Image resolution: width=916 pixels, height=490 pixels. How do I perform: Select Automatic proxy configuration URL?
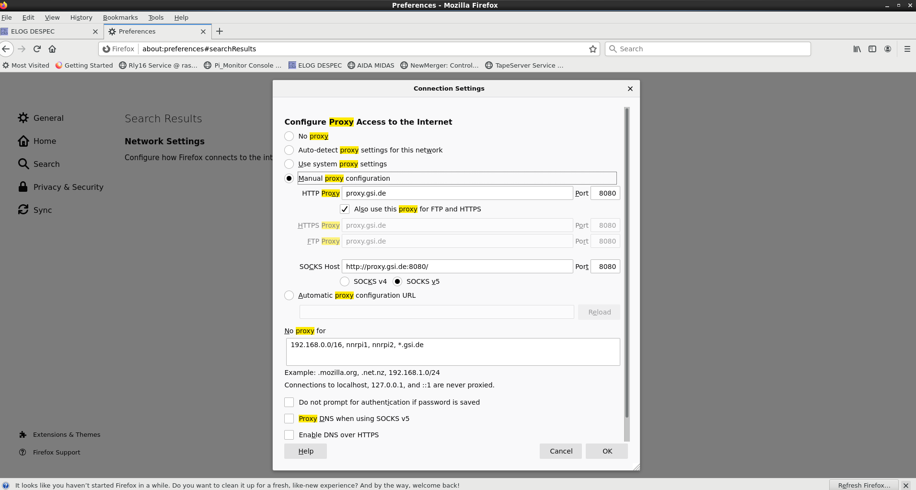289,295
